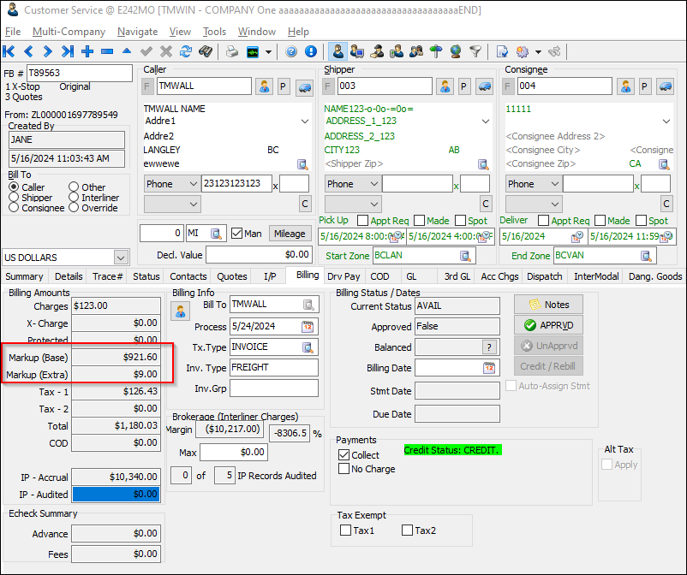Toggle the Man mileage checkbox
The height and width of the screenshot is (575, 687).
tap(236, 234)
